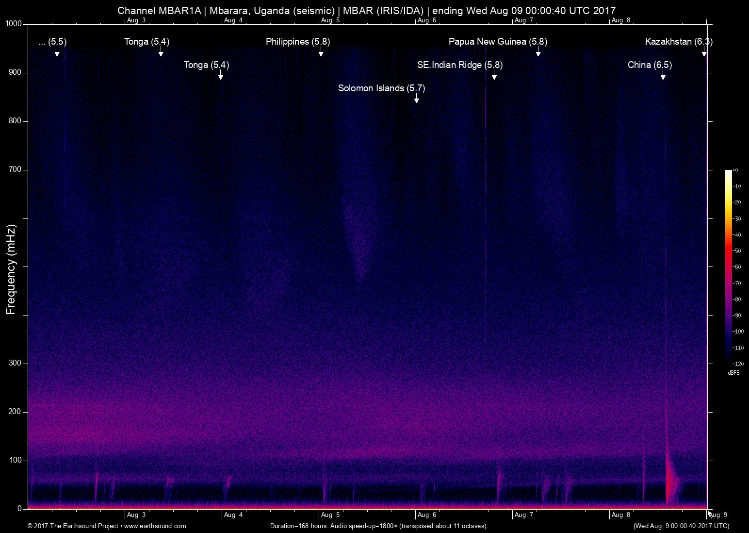The width and height of the screenshot is (749, 533).
Task: Click the Solomon Islands (5.7) arrow indicator
Action: tap(416, 100)
